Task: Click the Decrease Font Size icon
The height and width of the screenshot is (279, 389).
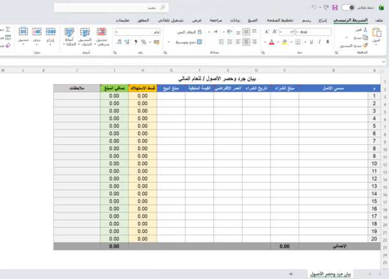Action: (267, 32)
